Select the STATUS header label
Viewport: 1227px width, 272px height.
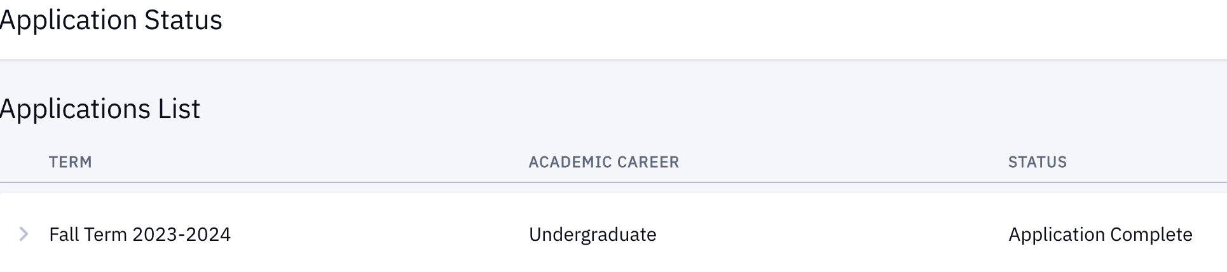point(1037,162)
